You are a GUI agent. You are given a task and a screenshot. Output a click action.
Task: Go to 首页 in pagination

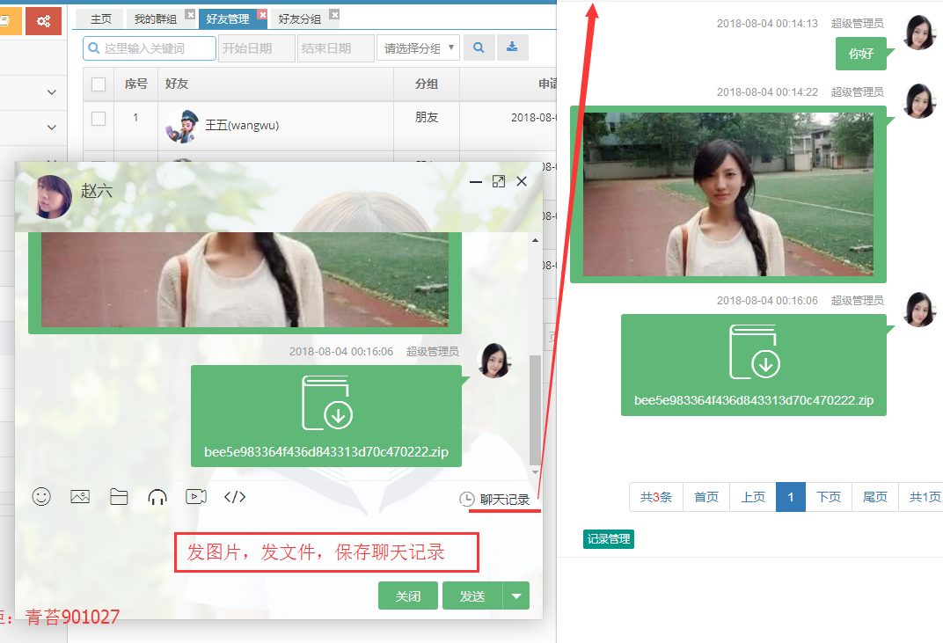point(706,497)
